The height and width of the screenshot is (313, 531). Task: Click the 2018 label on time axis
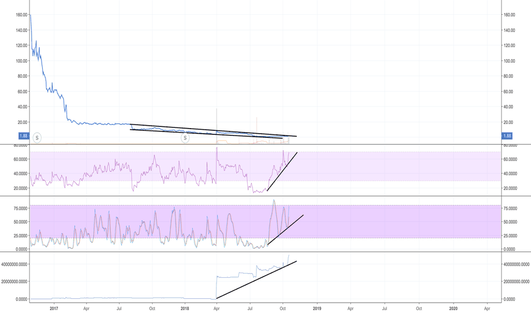(x=185, y=308)
